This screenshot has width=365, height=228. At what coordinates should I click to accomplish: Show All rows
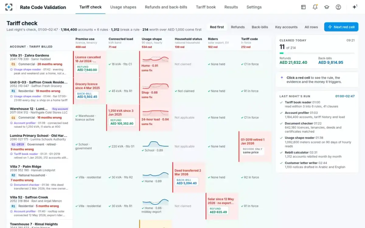click(311, 27)
